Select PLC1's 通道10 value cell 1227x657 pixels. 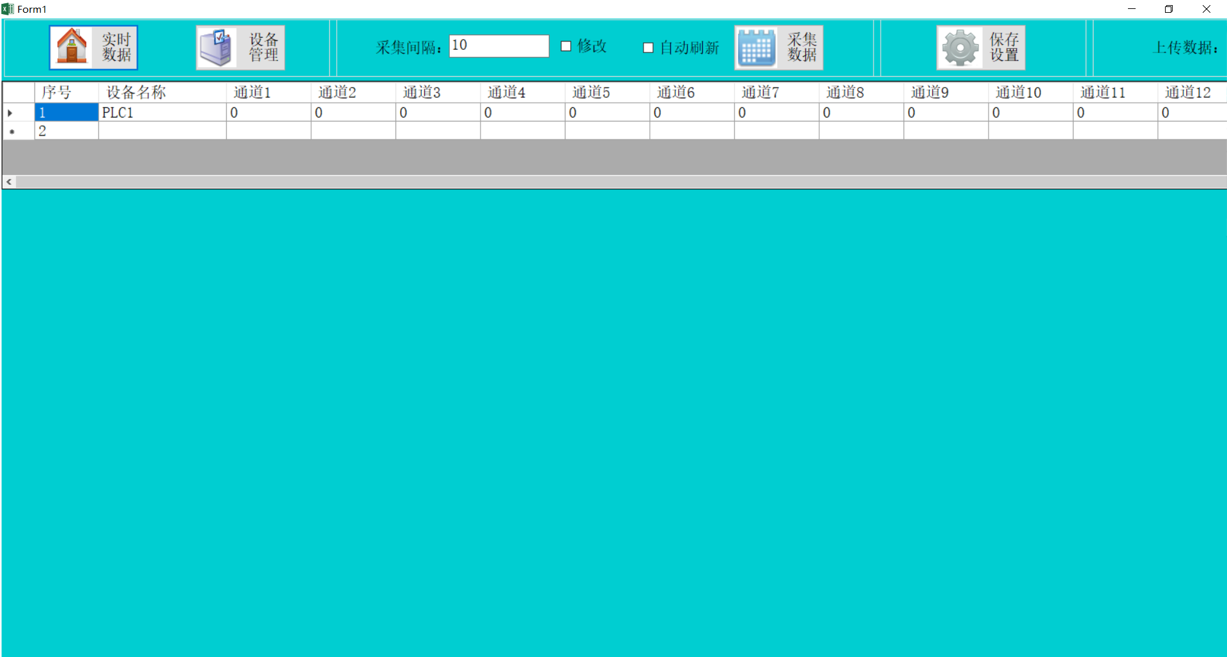[x=1031, y=112]
